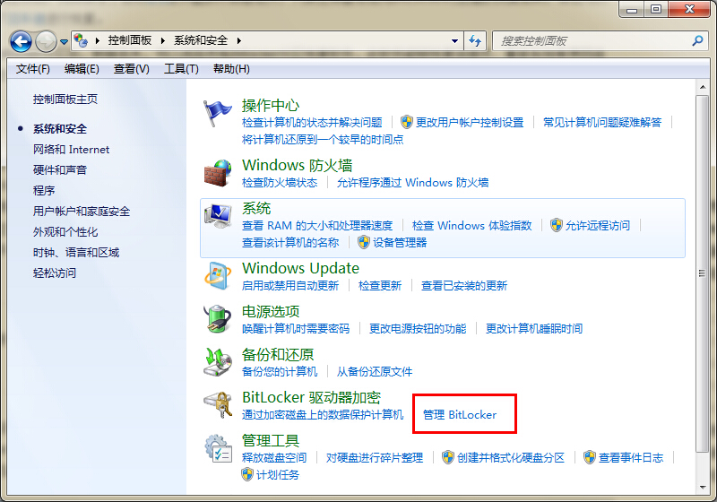Click 常见计算机问题疑难解答 link
This screenshot has width=717, height=502.
[602, 123]
